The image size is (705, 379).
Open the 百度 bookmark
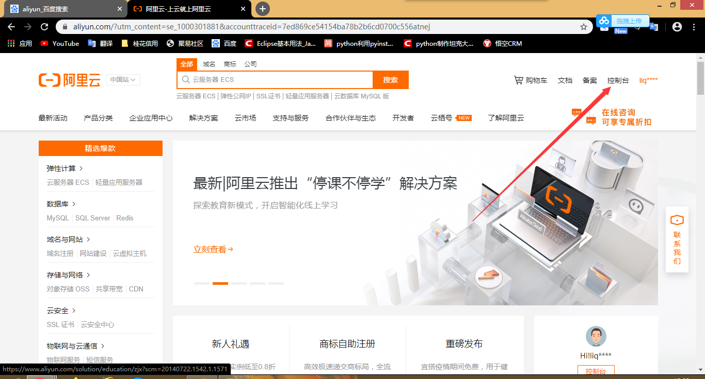(x=224, y=44)
